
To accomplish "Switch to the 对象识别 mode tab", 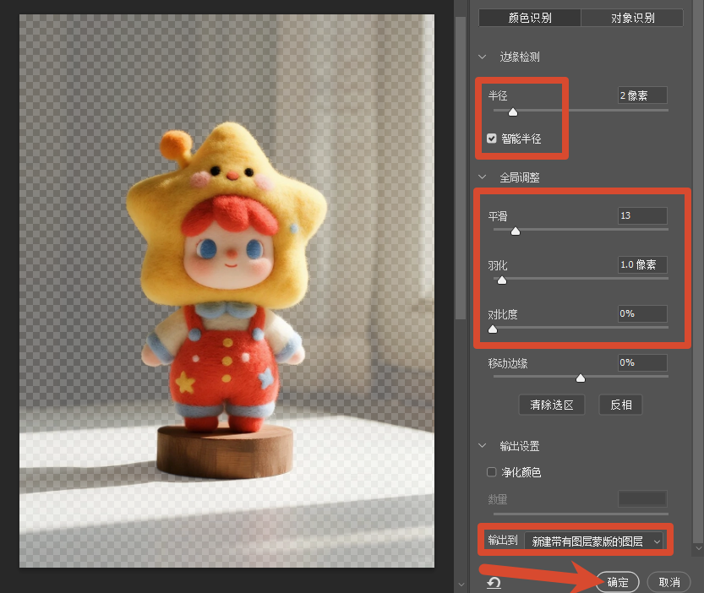I will 633,18.
